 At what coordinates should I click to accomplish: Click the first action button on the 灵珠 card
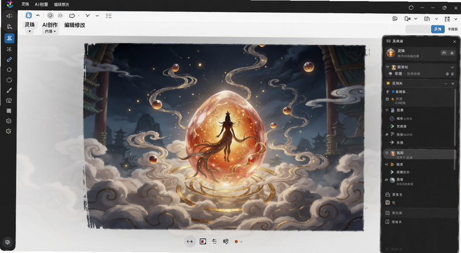(x=444, y=53)
